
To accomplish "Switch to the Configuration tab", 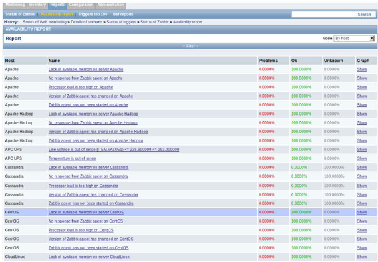I will pyautogui.click(x=81, y=5).
